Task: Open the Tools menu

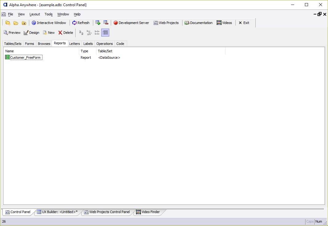Action: pos(49,14)
